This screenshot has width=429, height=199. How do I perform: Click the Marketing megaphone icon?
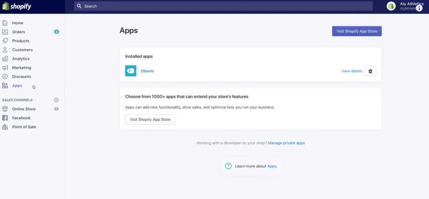click(x=5, y=68)
